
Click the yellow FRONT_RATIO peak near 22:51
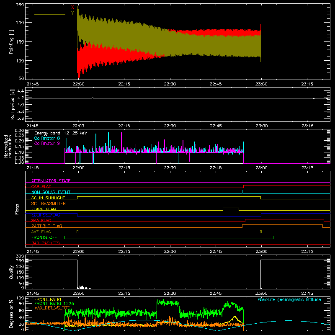[x=234, y=317]
